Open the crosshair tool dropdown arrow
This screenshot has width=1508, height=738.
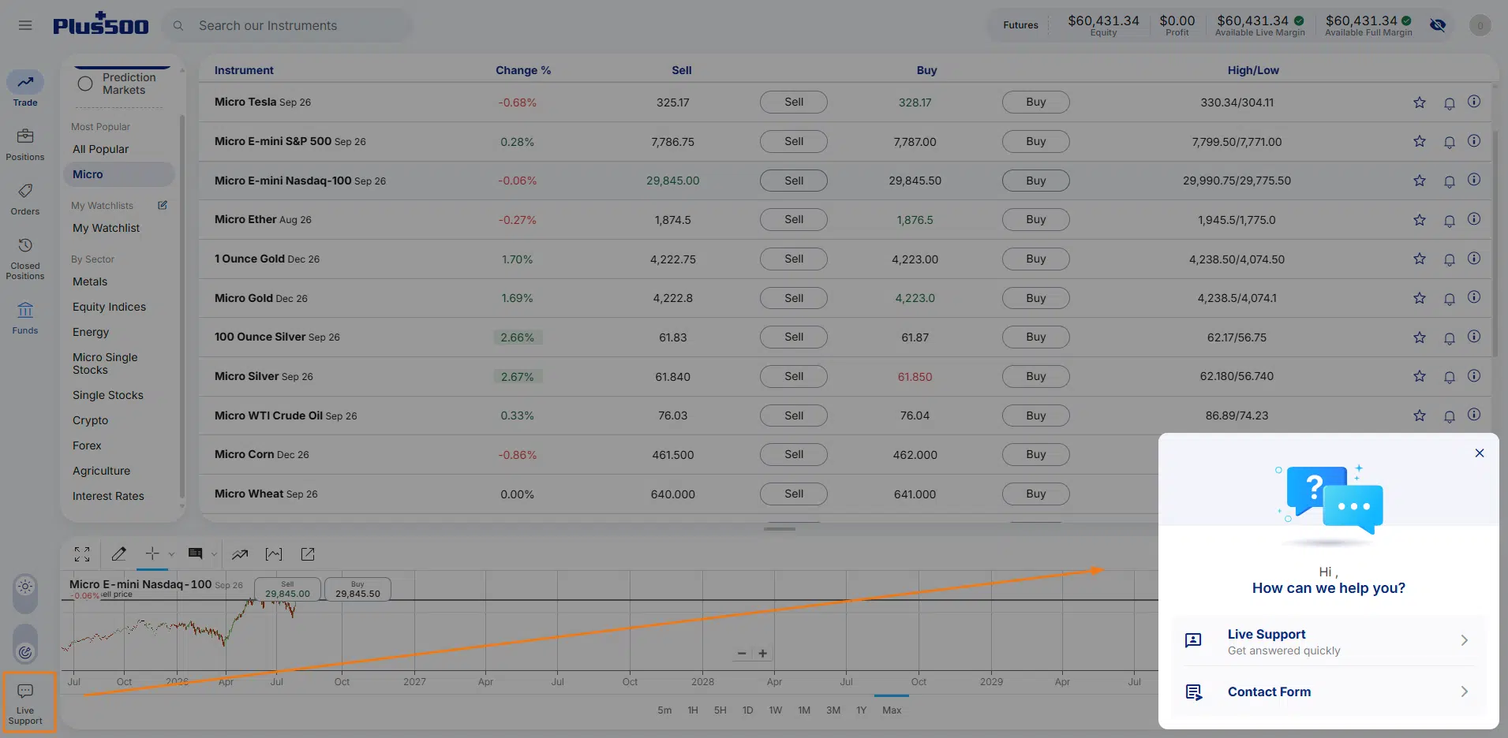(171, 554)
